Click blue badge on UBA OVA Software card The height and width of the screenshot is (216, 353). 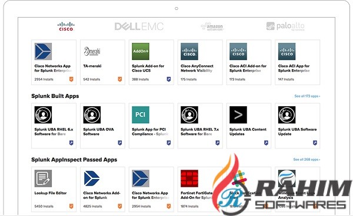pos(120,143)
